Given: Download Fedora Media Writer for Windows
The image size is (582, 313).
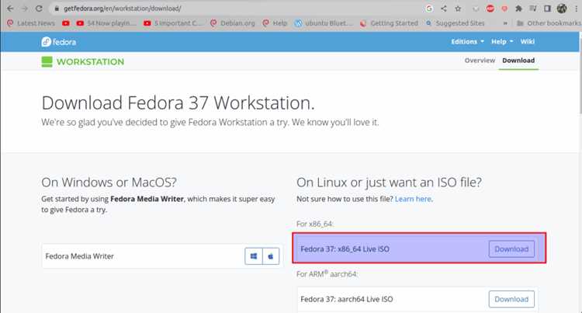Looking at the screenshot, I should pyautogui.click(x=254, y=256).
